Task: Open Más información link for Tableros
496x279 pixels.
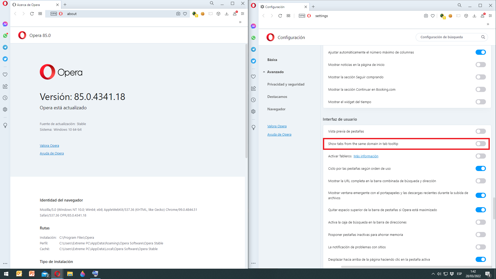Action: click(366, 156)
